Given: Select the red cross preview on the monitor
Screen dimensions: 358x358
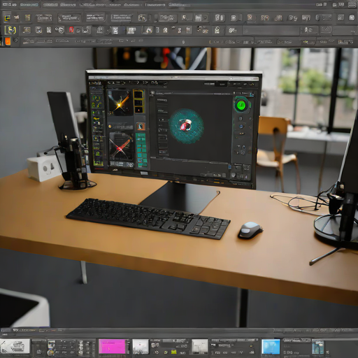Looking at the screenshot, I should pos(121,146).
